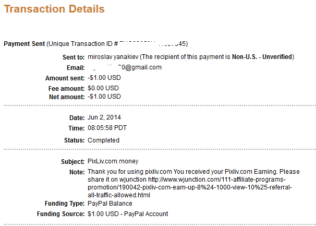Click the $1.00 USD - PayPal Account funding source
This screenshot has height=226, width=316.
pyautogui.click(x=128, y=214)
